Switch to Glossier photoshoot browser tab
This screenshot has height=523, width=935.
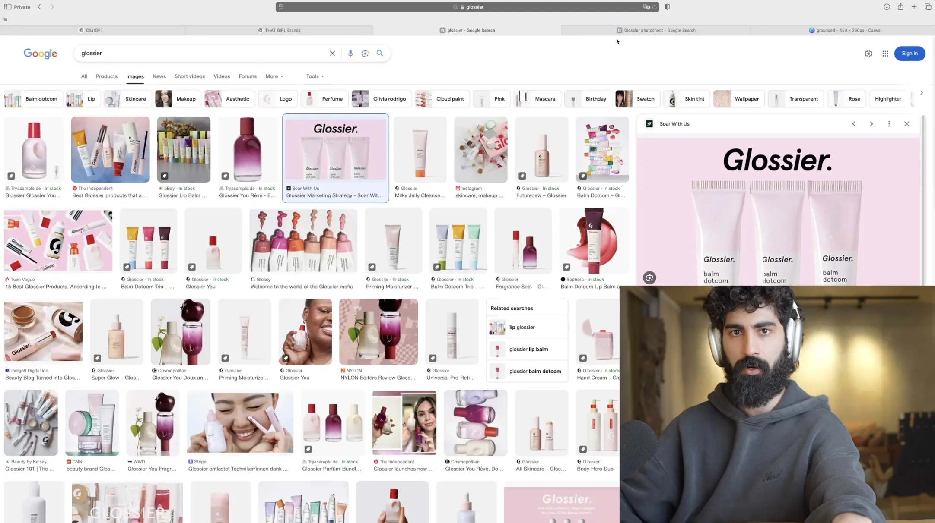click(x=655, y=30)
